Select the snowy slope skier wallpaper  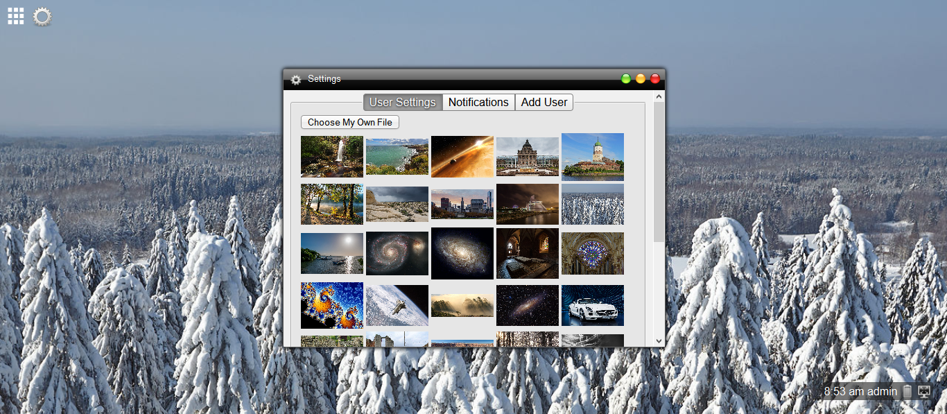point(397,305)
